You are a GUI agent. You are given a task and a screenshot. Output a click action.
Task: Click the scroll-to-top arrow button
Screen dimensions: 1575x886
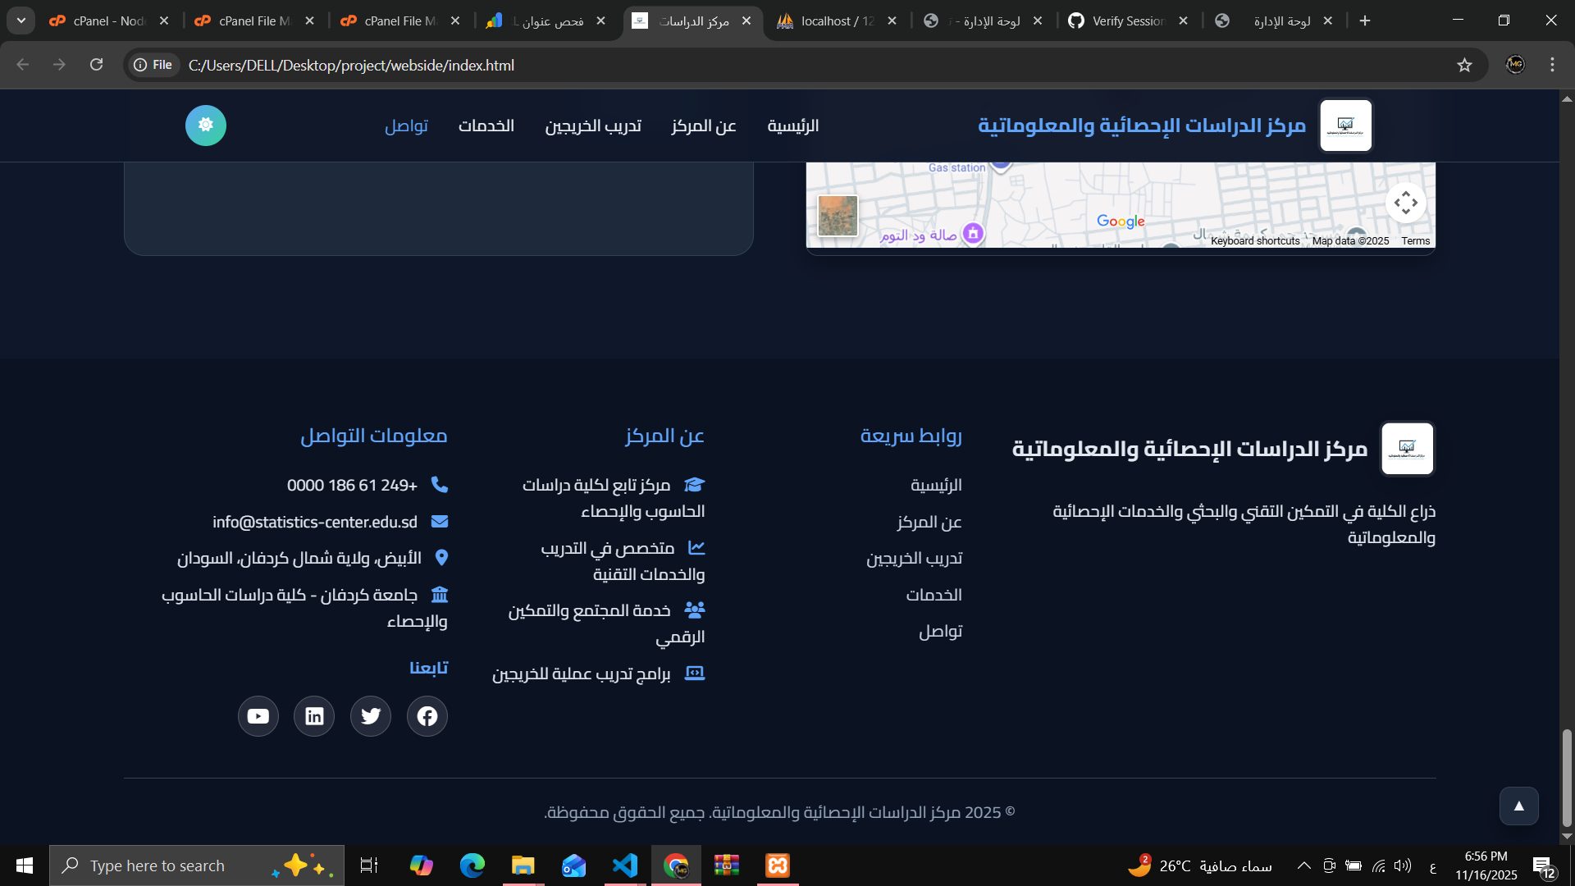[1518, 806]
